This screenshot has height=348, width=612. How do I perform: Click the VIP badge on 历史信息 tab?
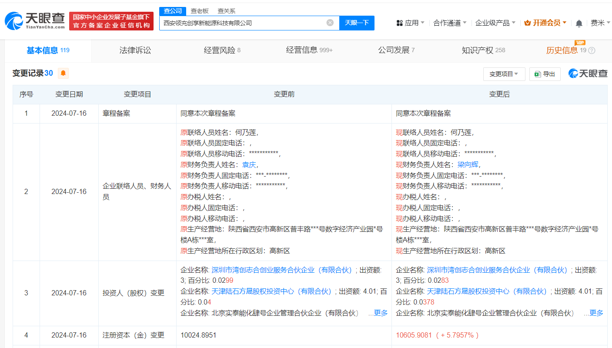coord(580,43)
